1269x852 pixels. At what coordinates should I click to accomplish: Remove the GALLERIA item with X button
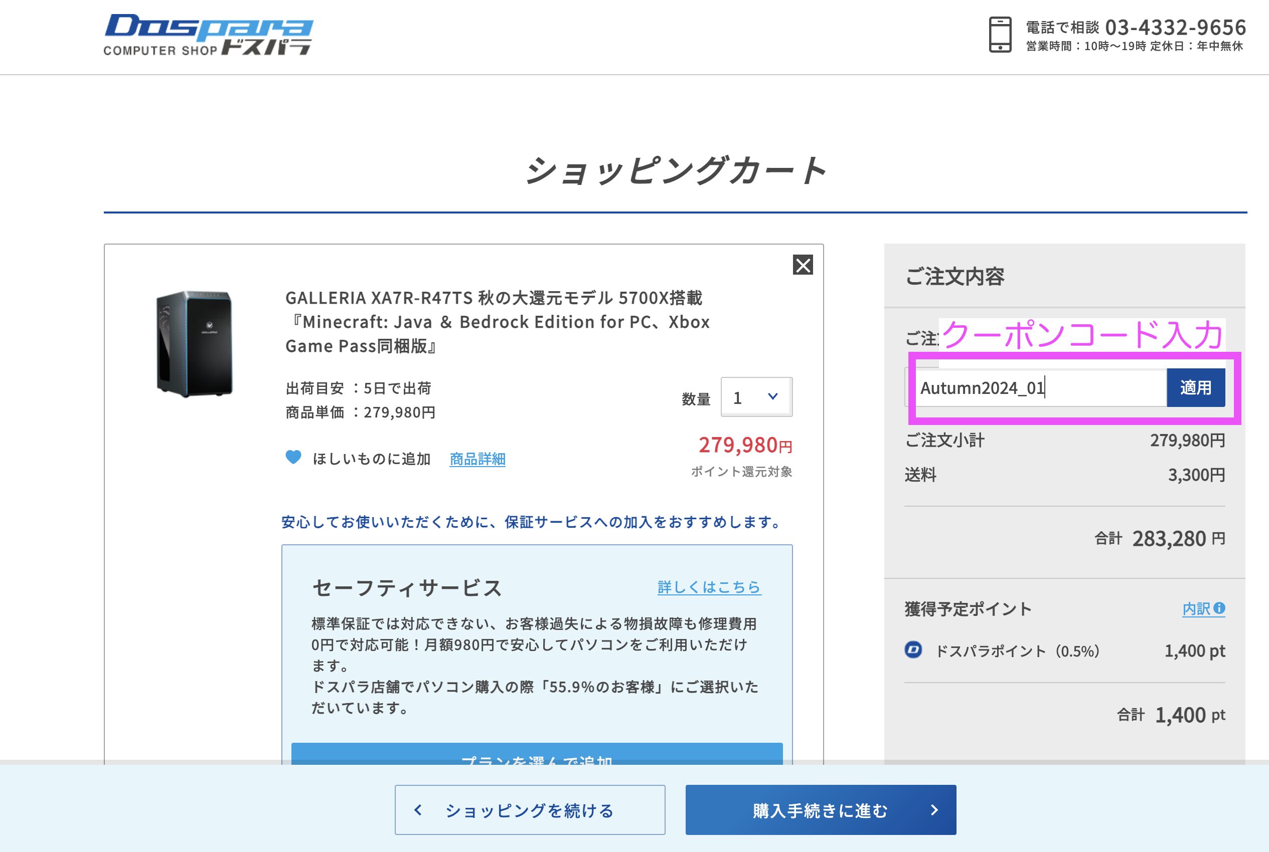pos(803,265)
